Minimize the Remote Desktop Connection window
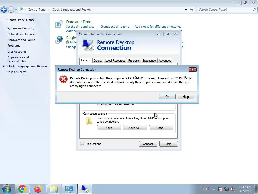The image size is (258, 194). click(x=159, y=34)
